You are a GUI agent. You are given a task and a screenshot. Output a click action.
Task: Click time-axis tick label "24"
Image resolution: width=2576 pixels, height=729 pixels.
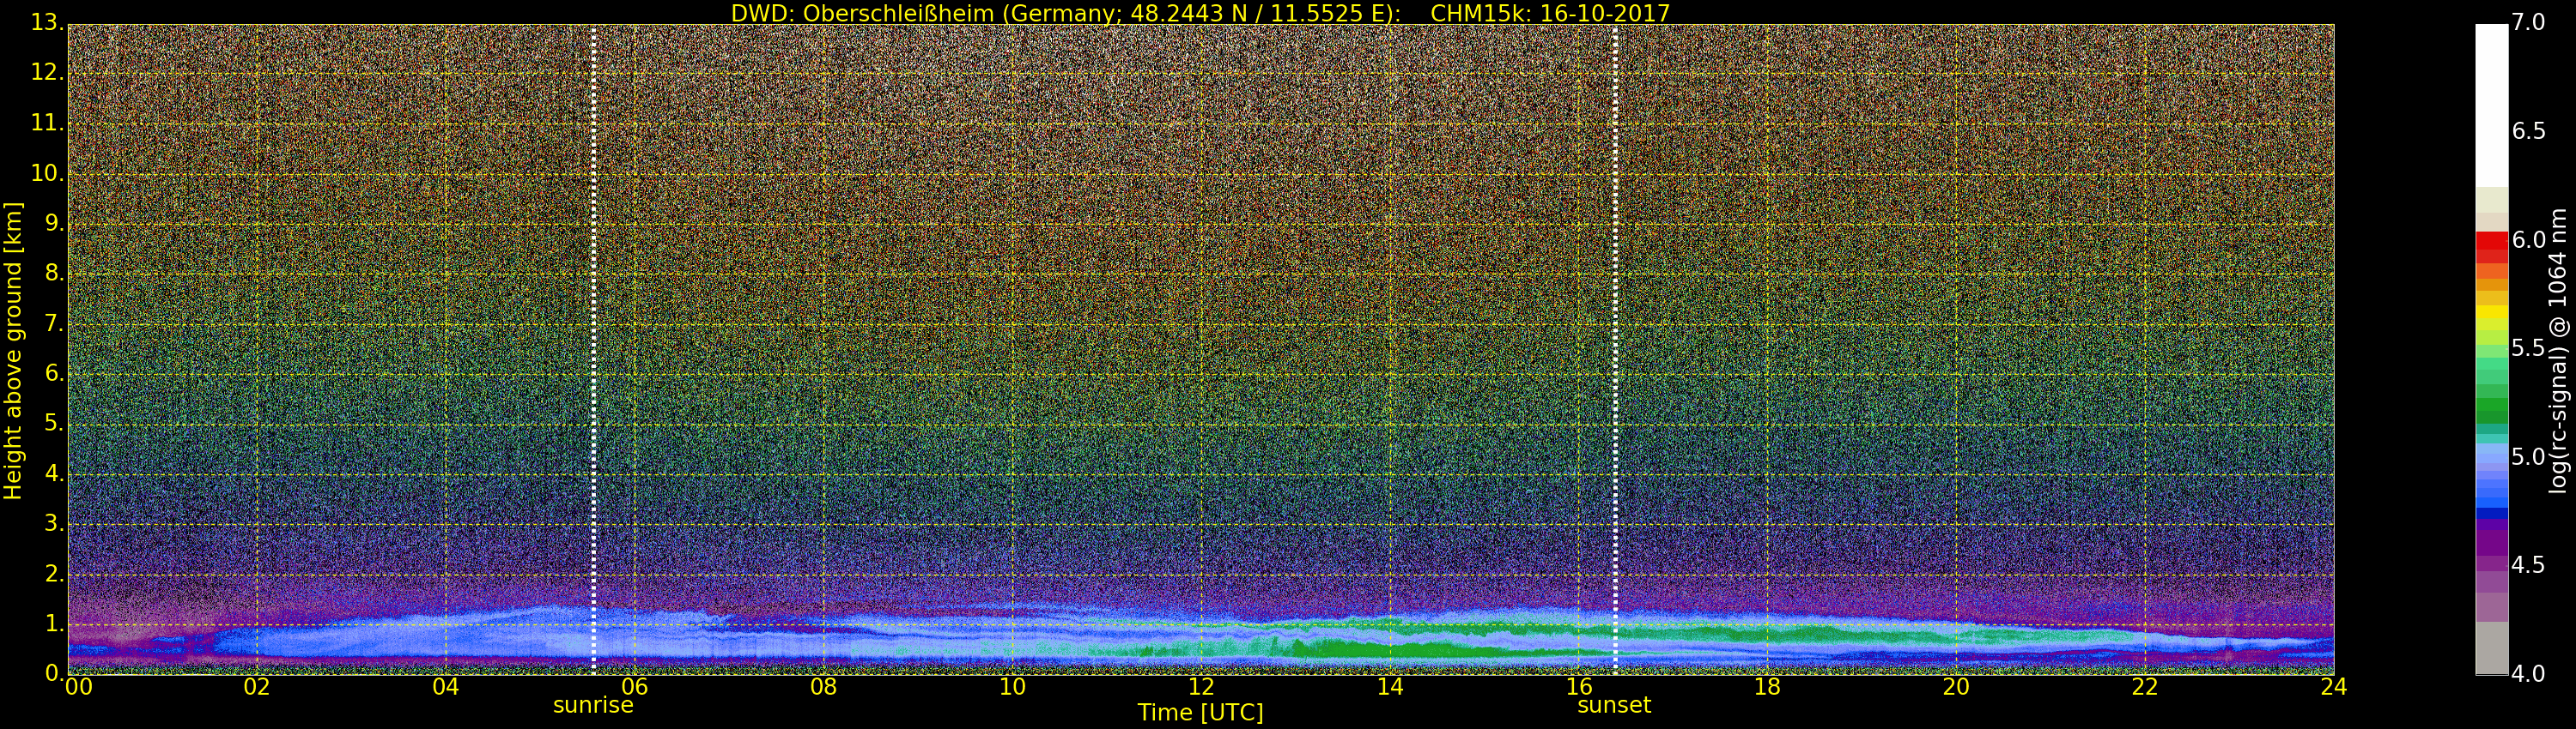[2334, 686]
